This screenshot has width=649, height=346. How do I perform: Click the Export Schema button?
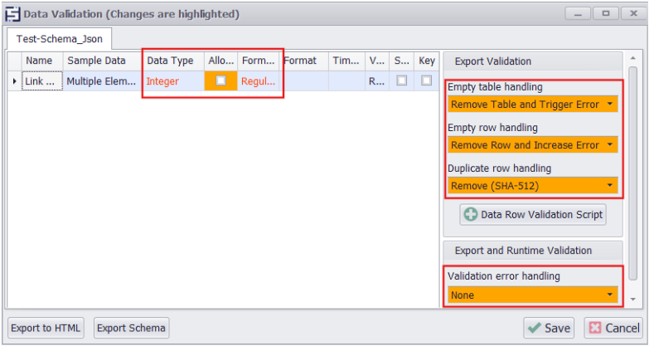click(x=131, y=328)
